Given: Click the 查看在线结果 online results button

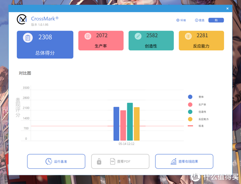Looking at the screenshot, I should click(184, 161).
